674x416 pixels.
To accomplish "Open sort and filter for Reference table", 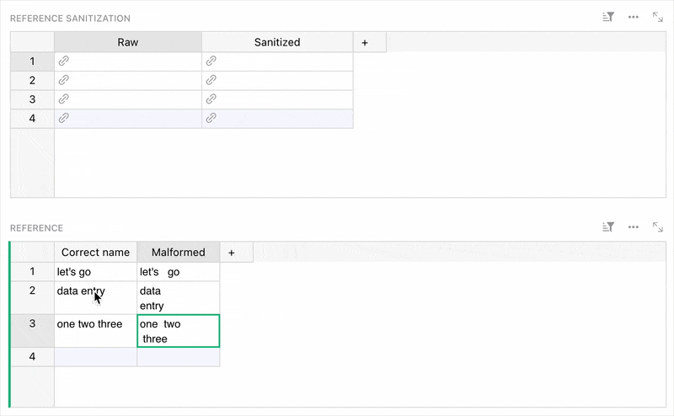I will [x=608, y=227].
